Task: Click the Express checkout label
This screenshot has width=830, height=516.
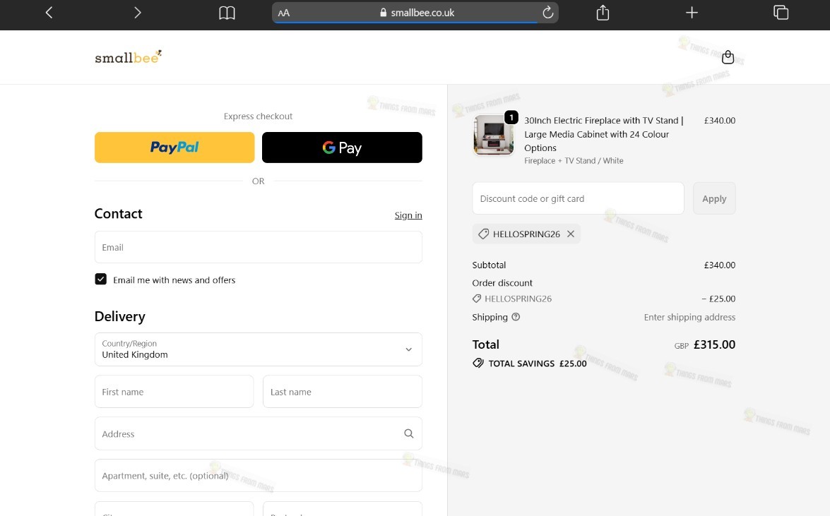Action: 258,116
